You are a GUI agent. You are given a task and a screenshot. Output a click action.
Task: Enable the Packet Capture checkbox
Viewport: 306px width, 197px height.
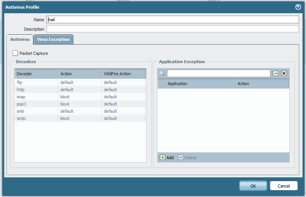click(x=16, y=53)
